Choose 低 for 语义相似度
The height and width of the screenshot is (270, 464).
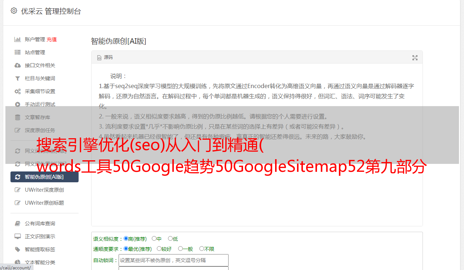pyautogui.click(x=170, y=239)
